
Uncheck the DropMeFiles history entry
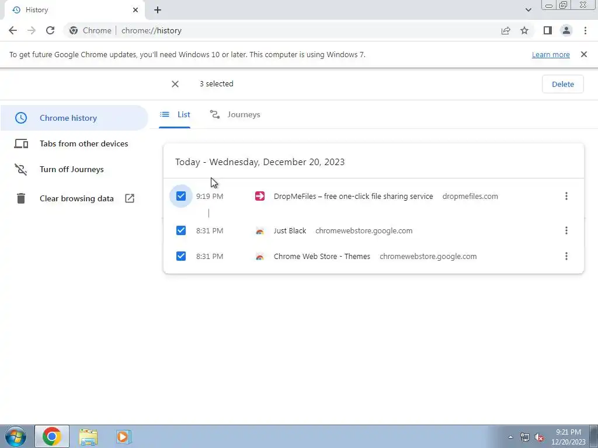click(181, 196)
